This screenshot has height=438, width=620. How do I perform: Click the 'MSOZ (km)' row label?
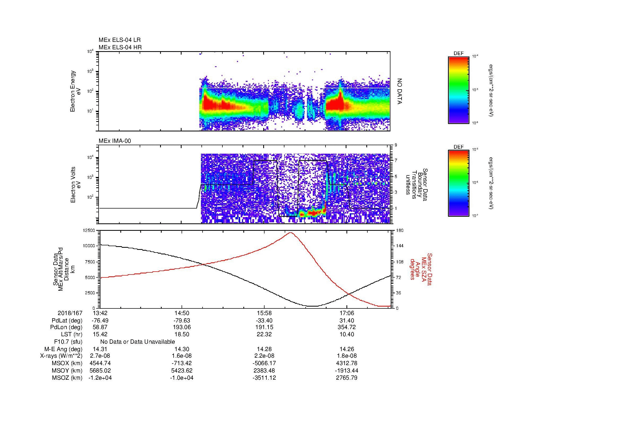click(x=67, y=378)
